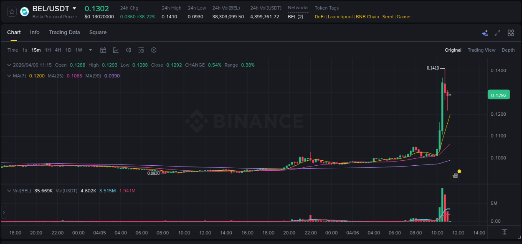Viewport: 522px width, 244px height.
Task: Switch to the Trading Data tab
Action: pyautogui.click(x=64, y=32)
